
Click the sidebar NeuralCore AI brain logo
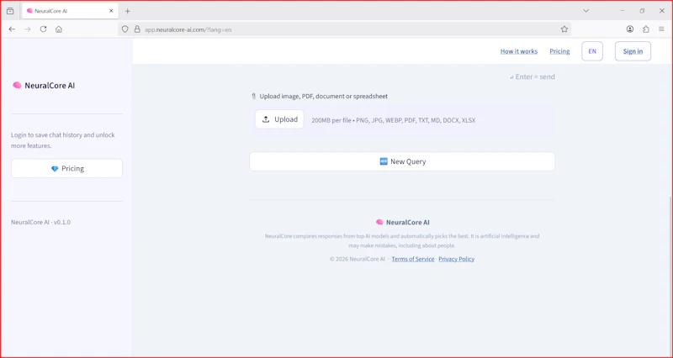pos(44,86)
